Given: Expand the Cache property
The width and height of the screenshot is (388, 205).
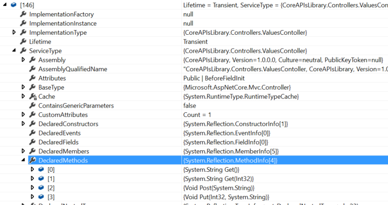Looking at the screenshot, I should pyautogui.click(x=23, y=96).
